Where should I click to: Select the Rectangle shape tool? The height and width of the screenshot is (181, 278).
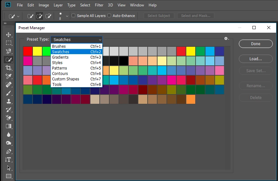tap(8, 176)
